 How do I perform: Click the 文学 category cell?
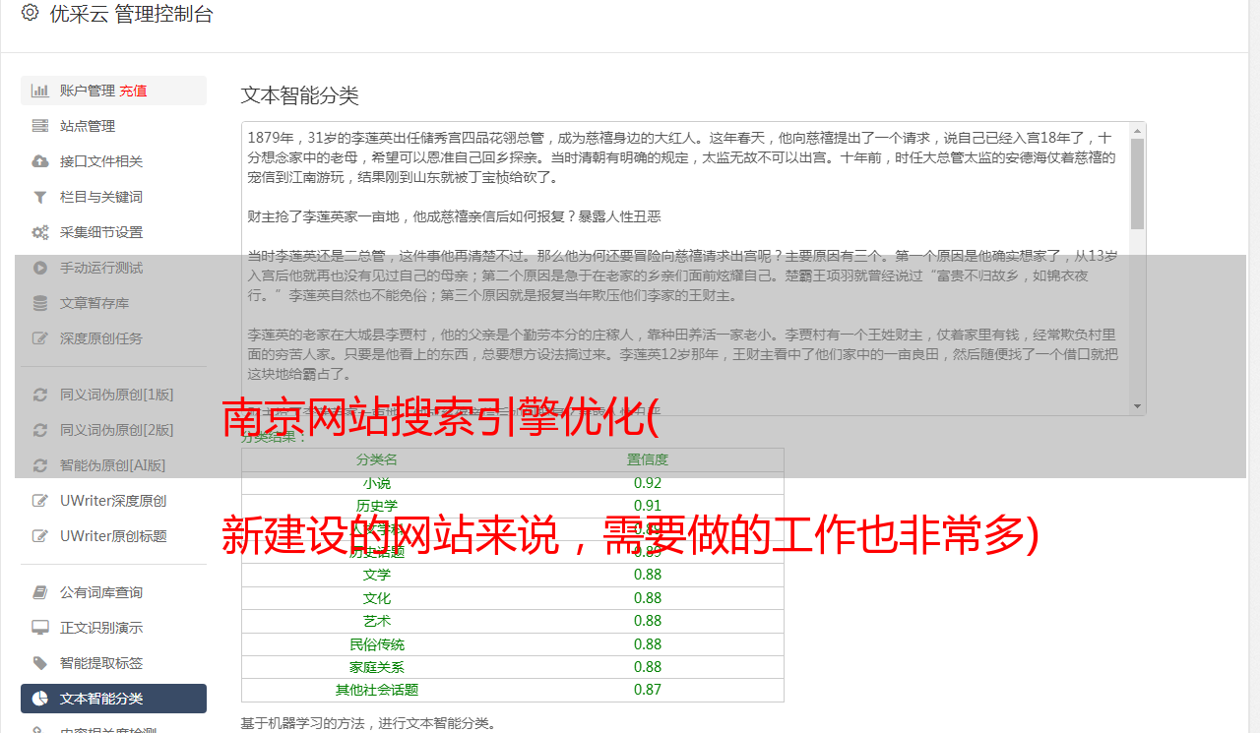tap(377, 575)
